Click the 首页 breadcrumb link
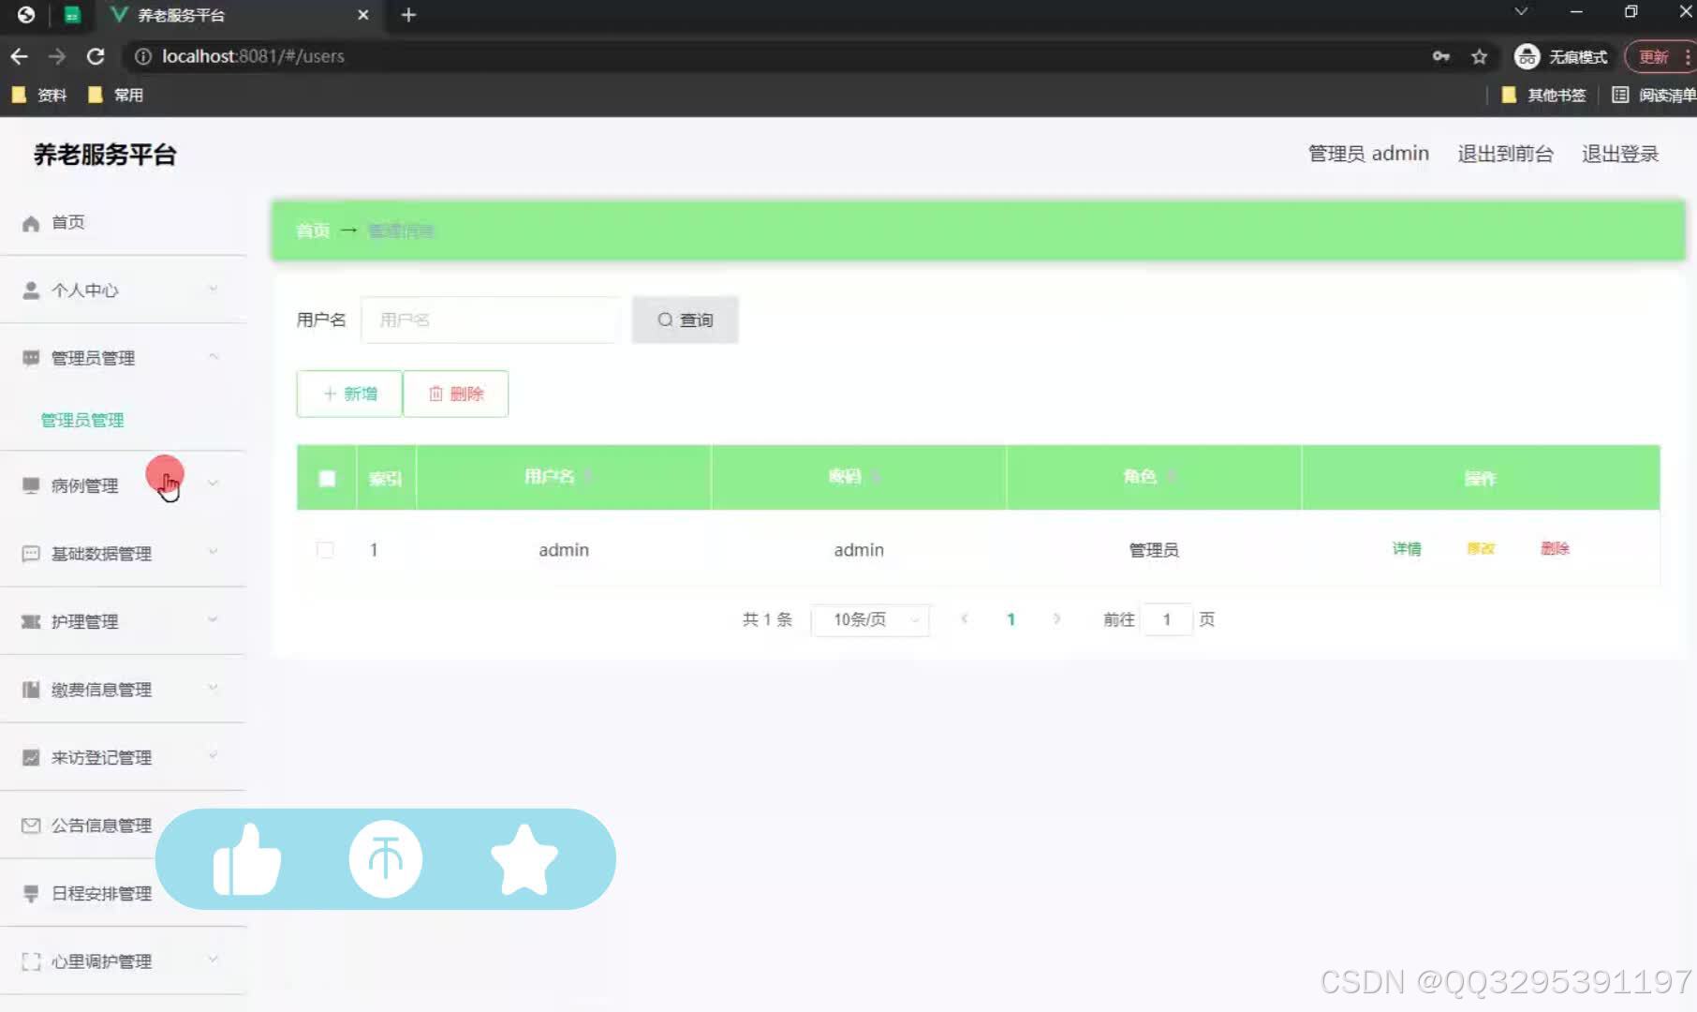1697x1012 pixels. (313, 231)
